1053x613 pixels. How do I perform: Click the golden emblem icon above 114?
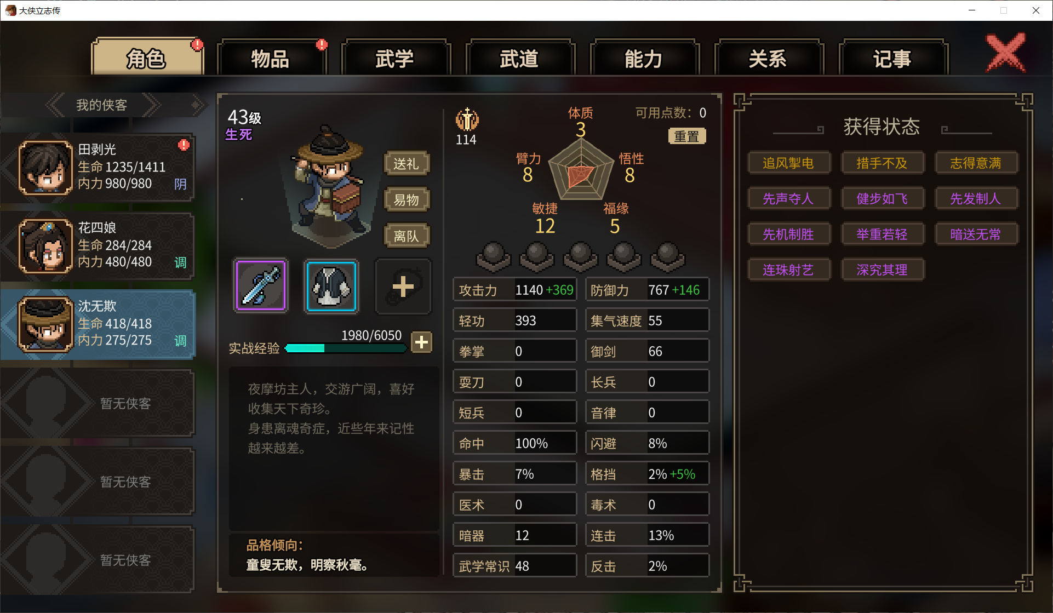tap(467, 119)
